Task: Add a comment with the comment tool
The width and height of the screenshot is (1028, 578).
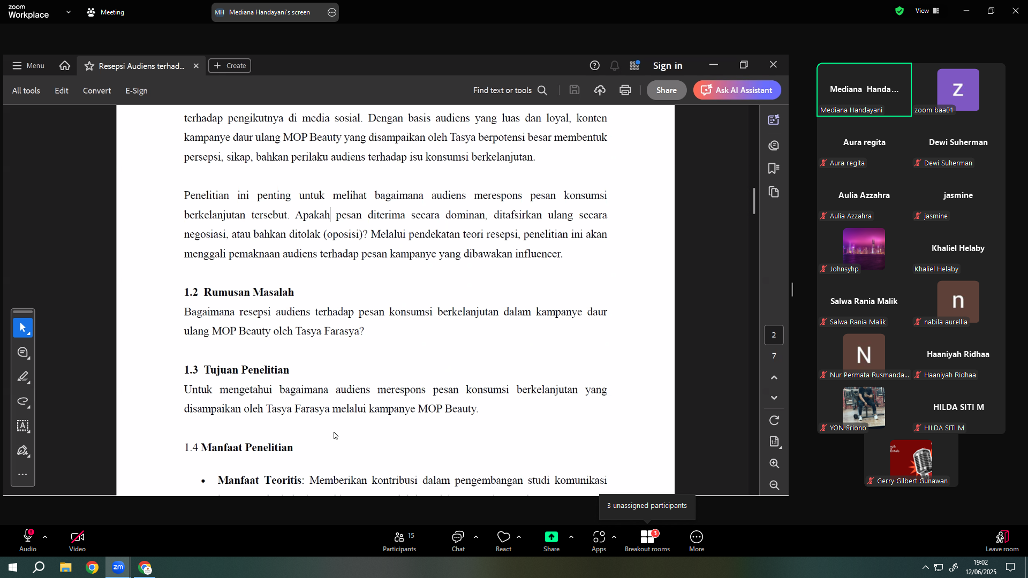Action: (22, 352)
